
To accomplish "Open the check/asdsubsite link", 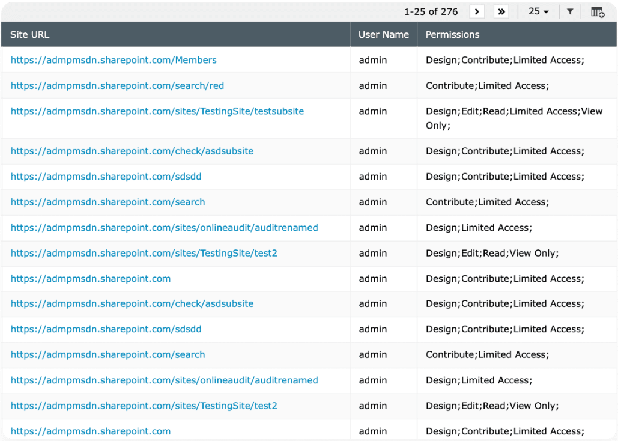I will (x=132, y=151).
